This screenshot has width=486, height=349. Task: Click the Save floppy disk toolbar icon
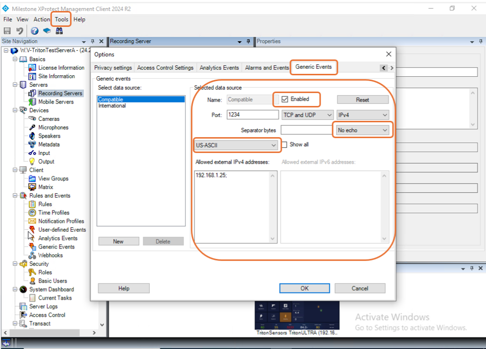7,31
